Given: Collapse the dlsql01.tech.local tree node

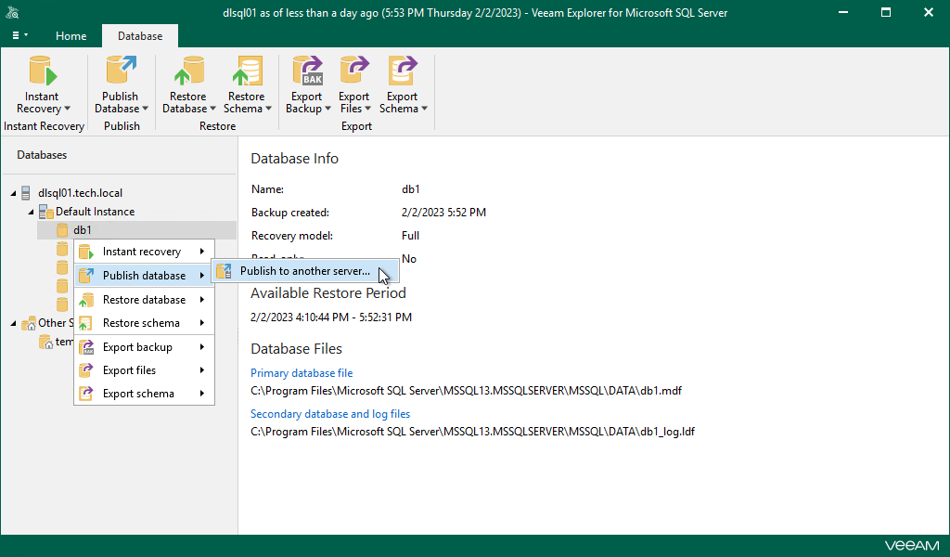Looking at the screenshot, I should coord(13,193).
